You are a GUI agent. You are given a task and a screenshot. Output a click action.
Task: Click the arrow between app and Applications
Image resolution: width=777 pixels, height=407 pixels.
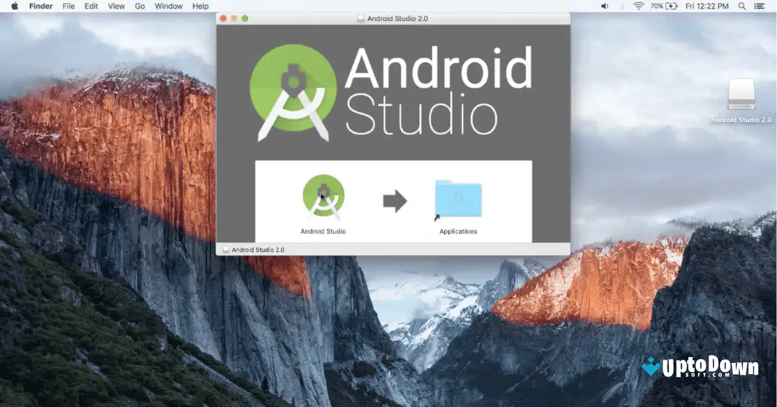pyautogui.click(x=396, y=202)
